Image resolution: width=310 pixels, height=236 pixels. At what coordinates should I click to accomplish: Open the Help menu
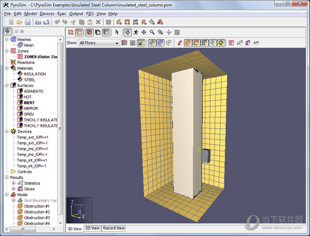click(x=113, y=13)
